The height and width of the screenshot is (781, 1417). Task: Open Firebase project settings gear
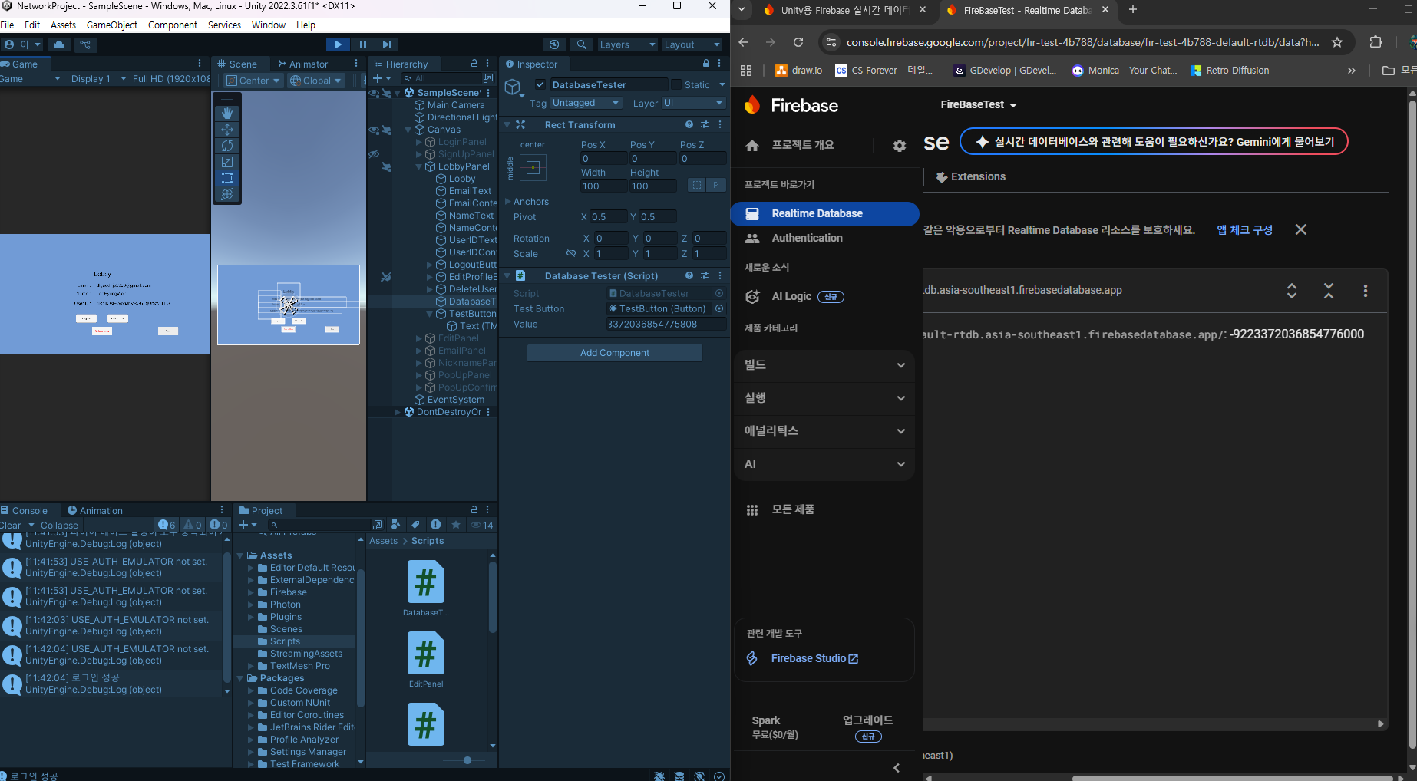[x=900, y=145]
